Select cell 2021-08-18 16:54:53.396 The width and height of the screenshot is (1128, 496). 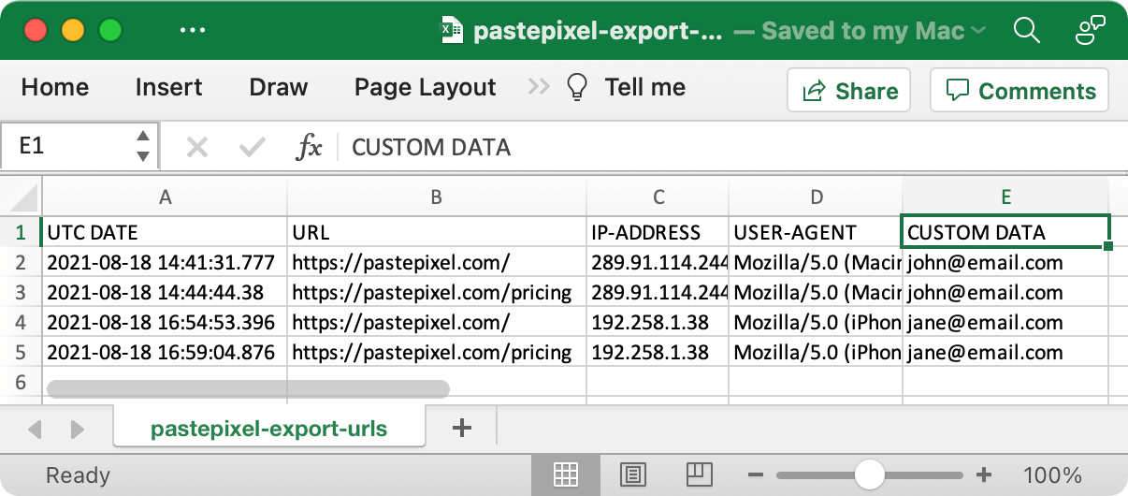point(165,322)
